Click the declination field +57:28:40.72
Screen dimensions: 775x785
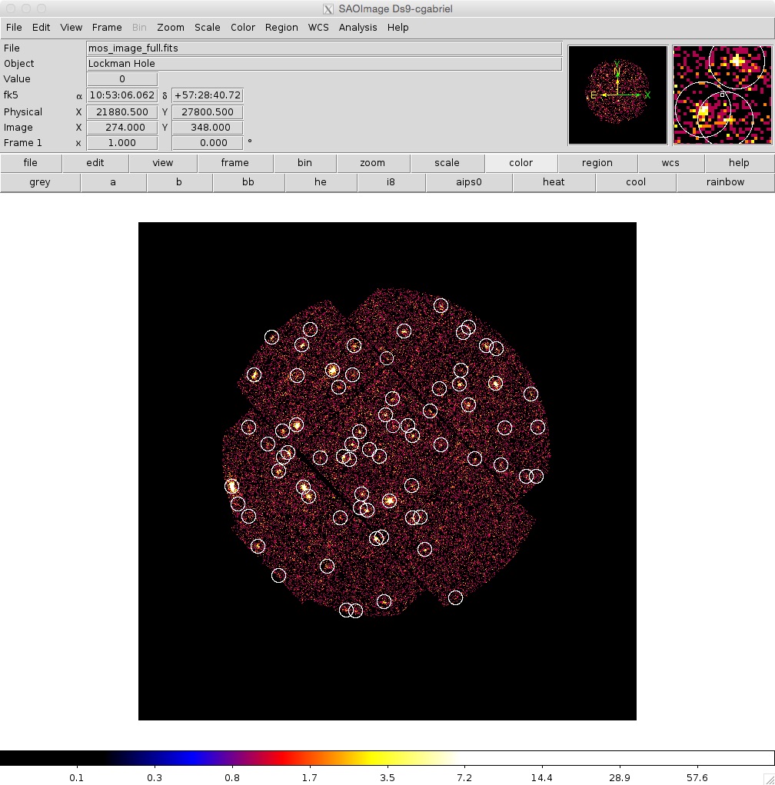tap(208, 95)
